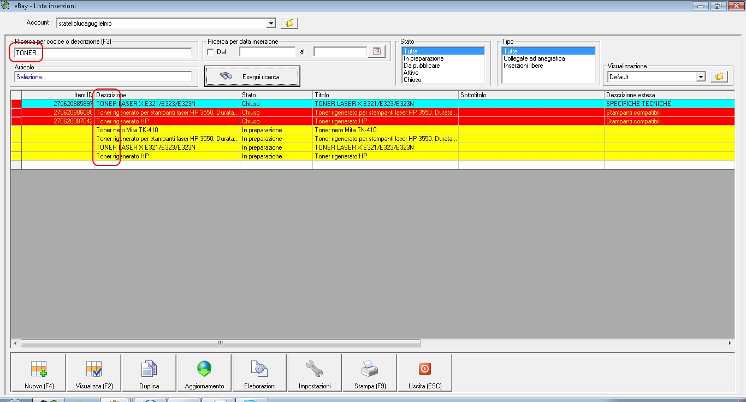
Task: Select Item ID cell 270620886080
Action: 58,113
